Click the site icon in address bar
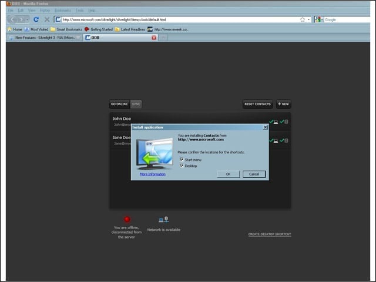 pyautogui.click(x=58, y=19)
